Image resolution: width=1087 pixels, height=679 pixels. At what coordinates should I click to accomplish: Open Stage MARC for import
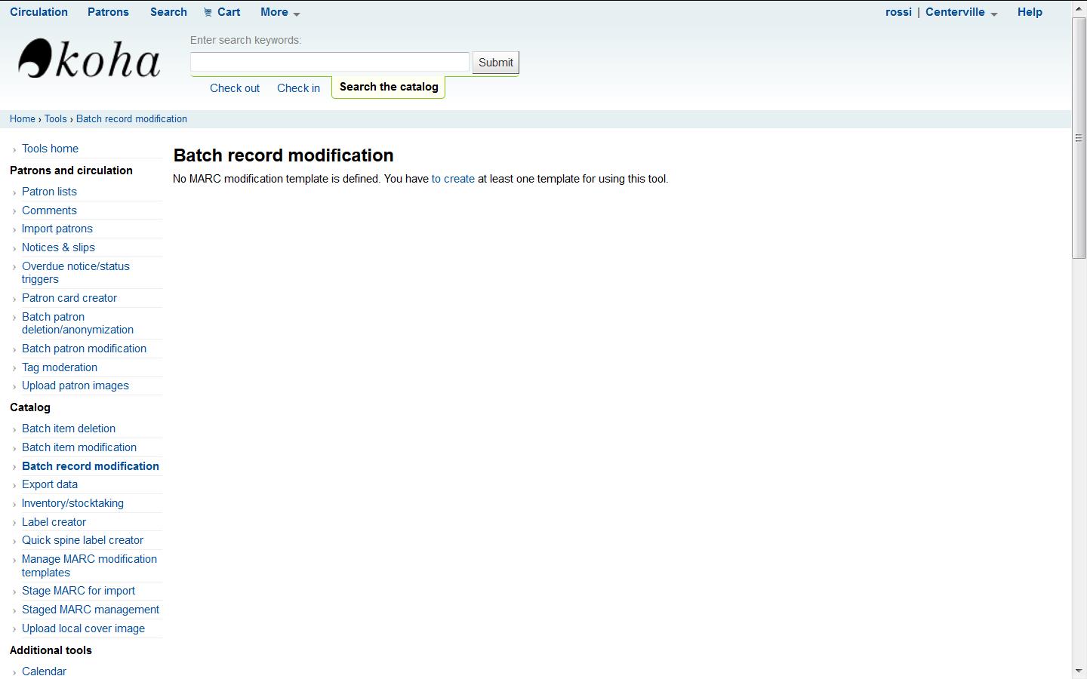point(79,591)
